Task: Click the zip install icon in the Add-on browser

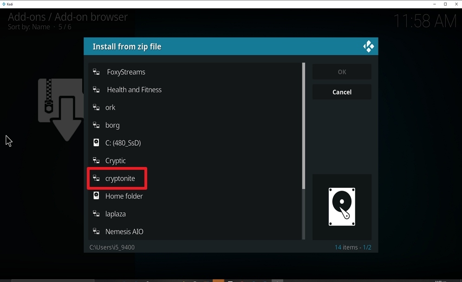Action: tap(61, 109)
